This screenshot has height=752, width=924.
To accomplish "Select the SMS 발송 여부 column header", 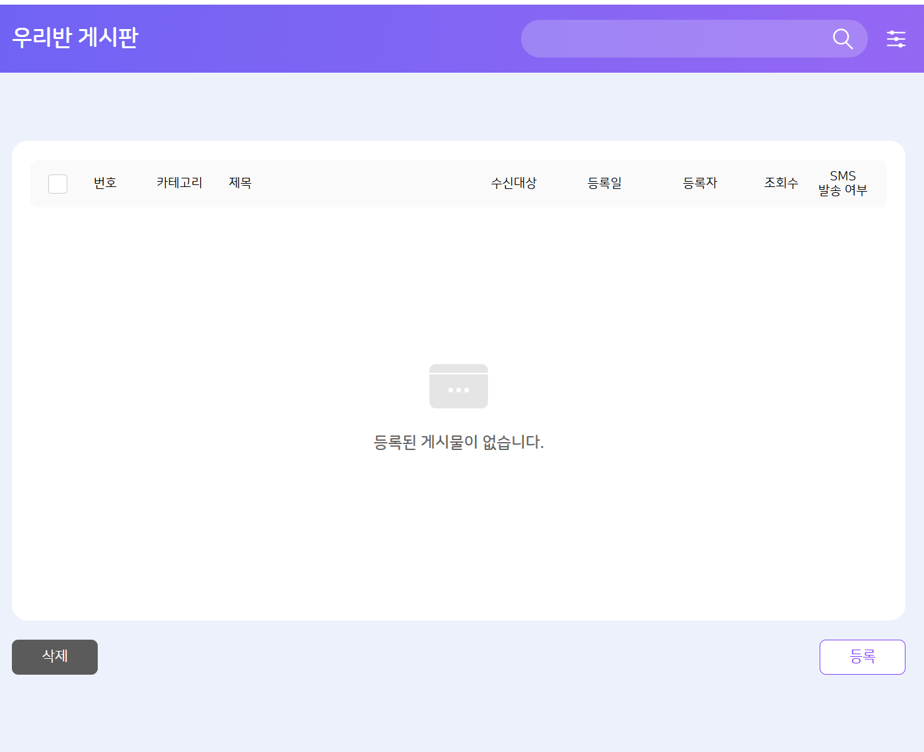I will click(x=842, y=183).
